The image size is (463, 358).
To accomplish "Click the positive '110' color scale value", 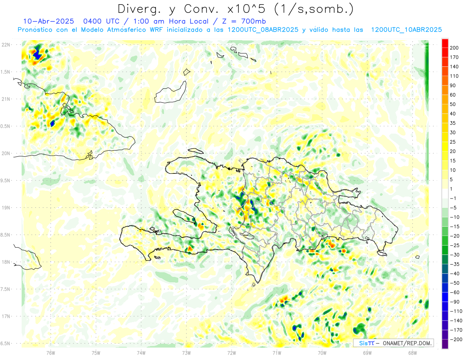I will [455, 76].
